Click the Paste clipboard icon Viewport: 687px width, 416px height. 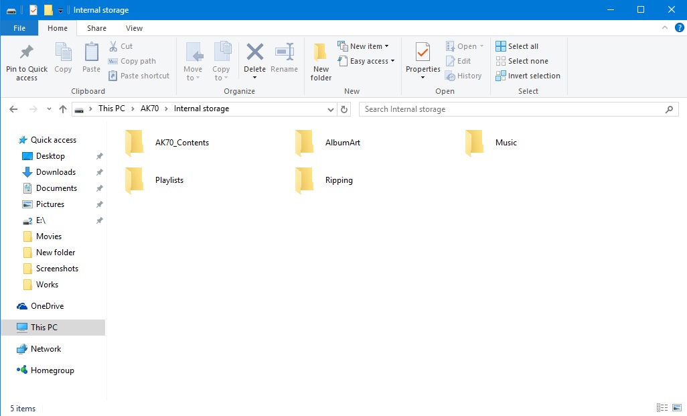coord(91,52)
